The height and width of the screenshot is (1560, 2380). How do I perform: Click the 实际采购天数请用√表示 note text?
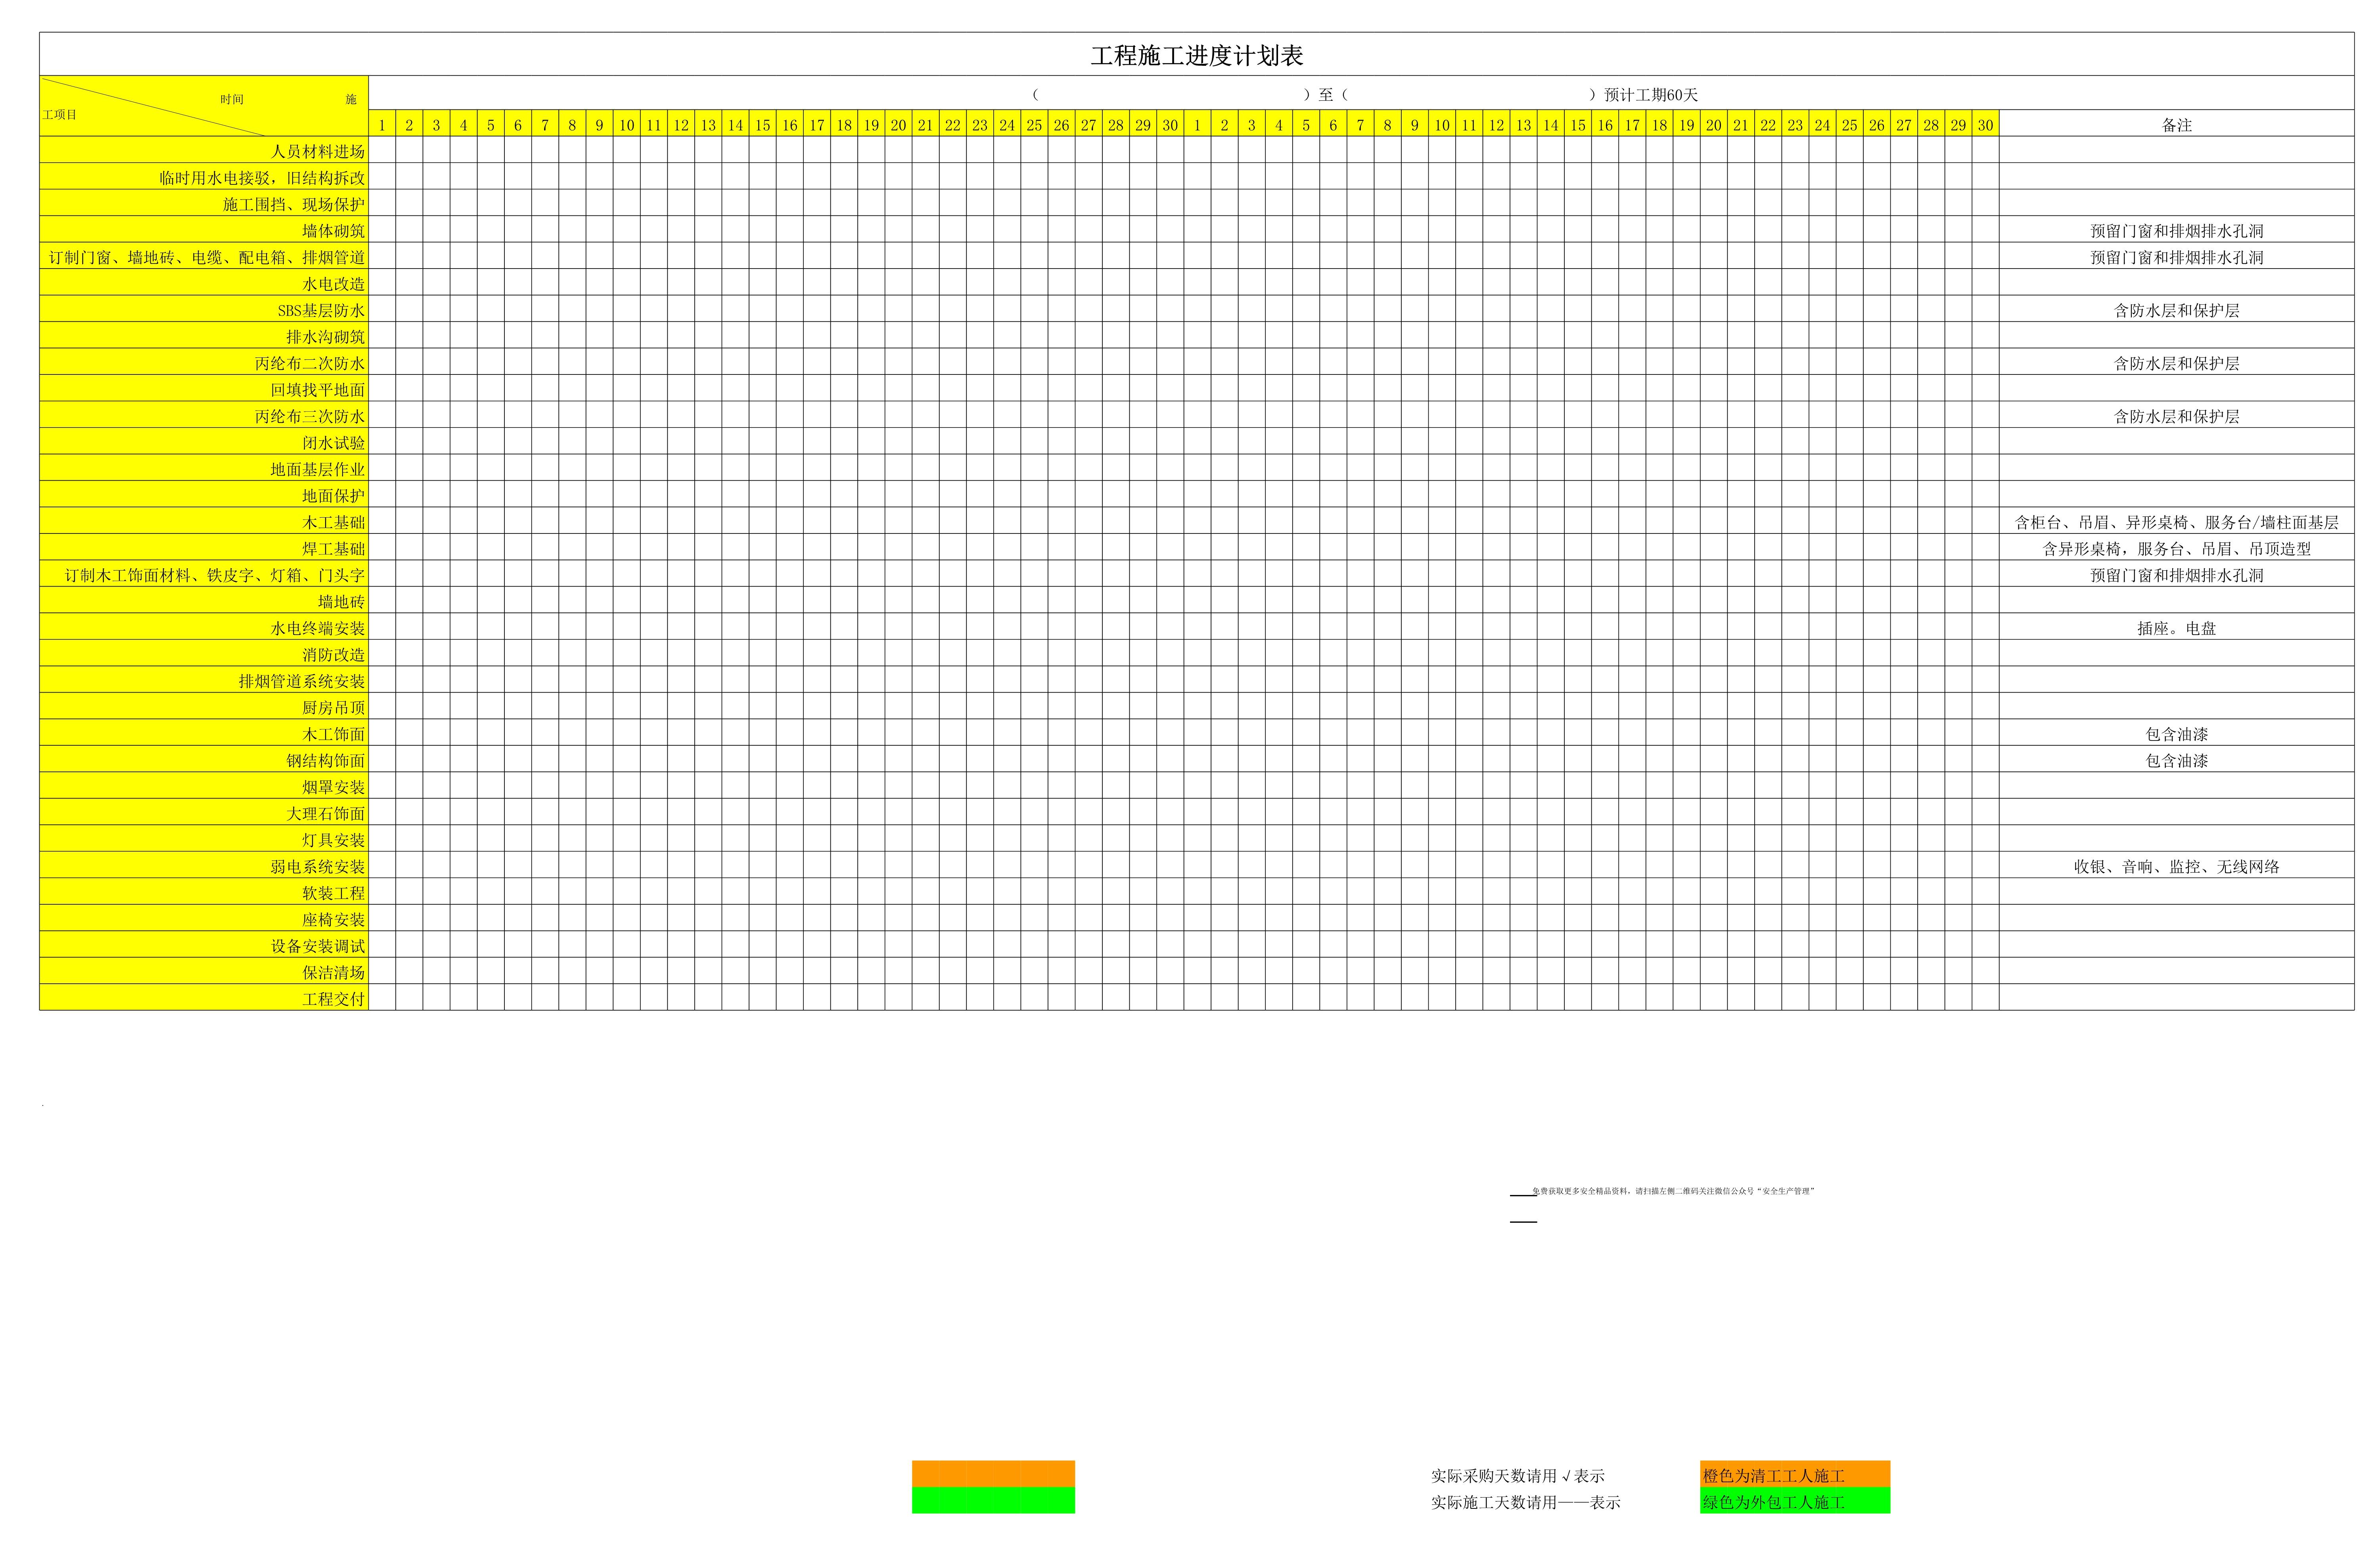[x=1517, y=1476]
